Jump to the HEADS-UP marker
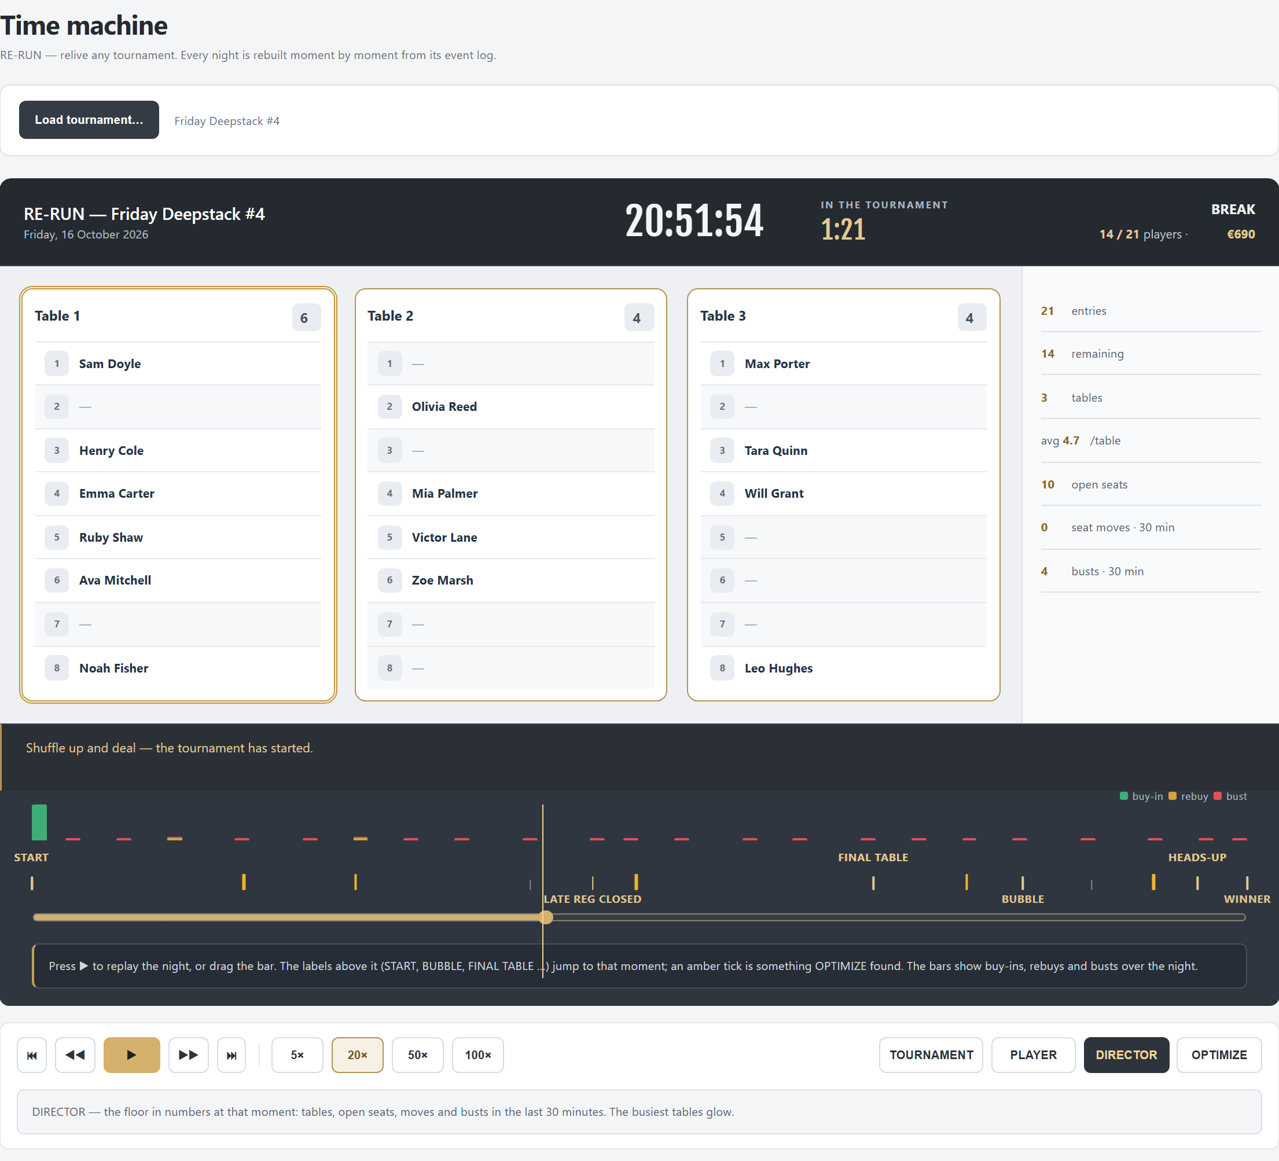1279x1161 pixels. (x=1197, y=858)
